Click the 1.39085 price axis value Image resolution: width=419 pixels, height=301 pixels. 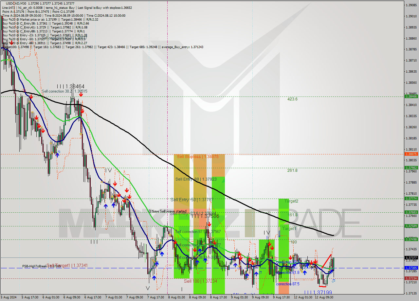(x=411, y=5)
